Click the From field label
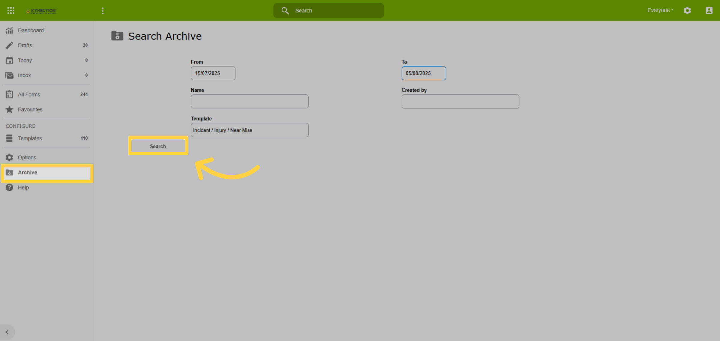 coord(197,62)
